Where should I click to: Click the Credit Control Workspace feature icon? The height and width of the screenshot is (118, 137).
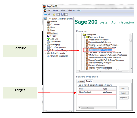click(x=87, y=40)
